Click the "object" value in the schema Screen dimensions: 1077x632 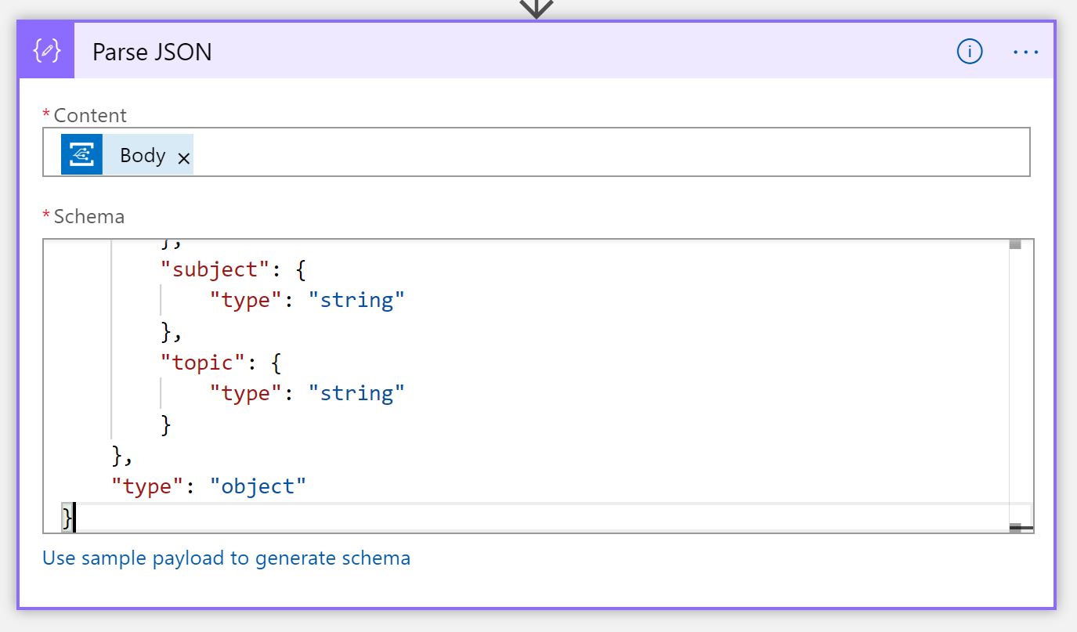click(x=258, y=486)
